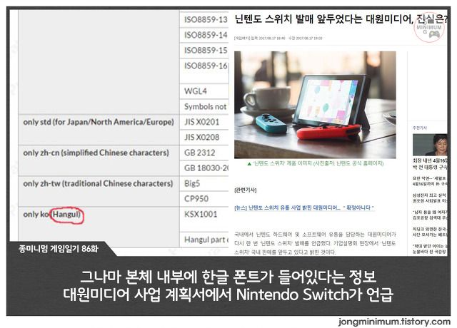Viewport: 457px width, 328px height.
Task: Select the 'Hangul part' cell
Action: [x=204, y=240]
